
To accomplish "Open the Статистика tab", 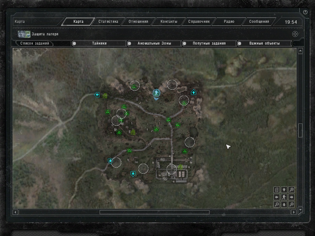I will pos(108,22).
